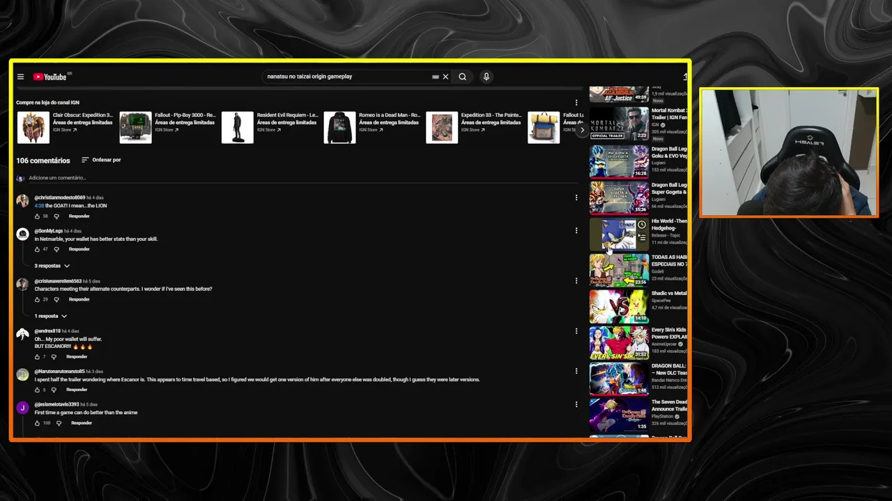892x501 pixels.
Task: Like @SonMyLegs's comment
Action: tap(38, 249)
